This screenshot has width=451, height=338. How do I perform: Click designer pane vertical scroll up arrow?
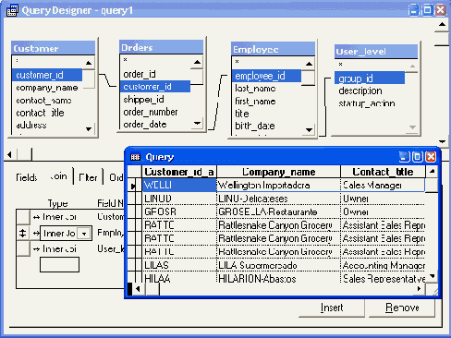(x=443, y=24)
